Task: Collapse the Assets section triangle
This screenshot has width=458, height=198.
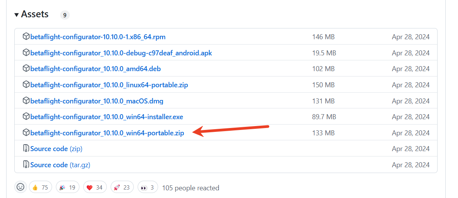Action: click(17, 15)
